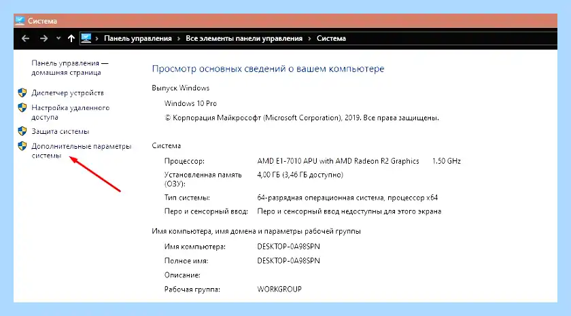This screenshot has width=571, height=316.
Task: Expand chevron after Панель управления breadcrumb
Action: tap(179, 39)
